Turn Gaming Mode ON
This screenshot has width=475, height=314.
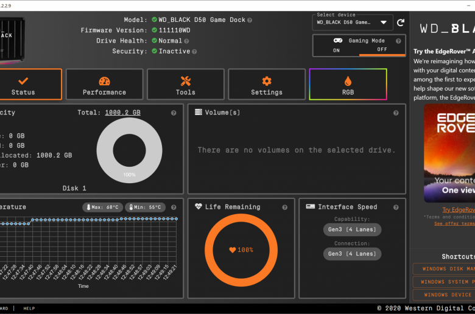tap(336, 51)
